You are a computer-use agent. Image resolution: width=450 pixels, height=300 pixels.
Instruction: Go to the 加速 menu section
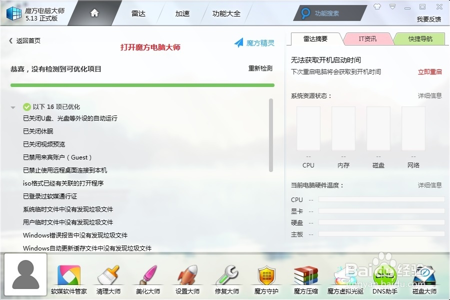click(x=182, y=13)
